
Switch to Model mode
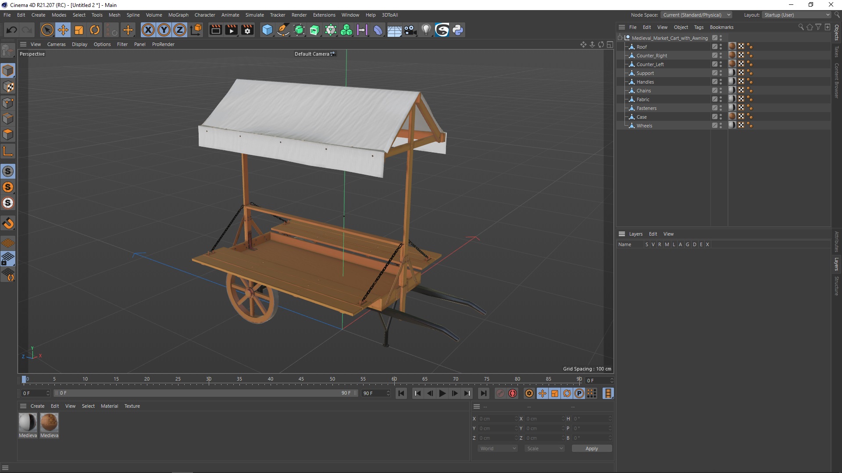point(8,71)
